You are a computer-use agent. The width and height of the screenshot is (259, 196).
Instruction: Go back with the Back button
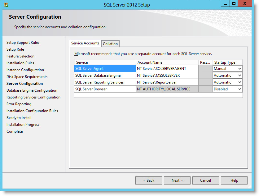click(x=149, y=180)
